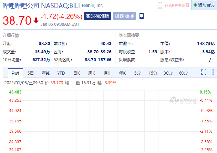Select the 周K chart tab
This screenshot has width=217, height=153.
coord(92,73)
